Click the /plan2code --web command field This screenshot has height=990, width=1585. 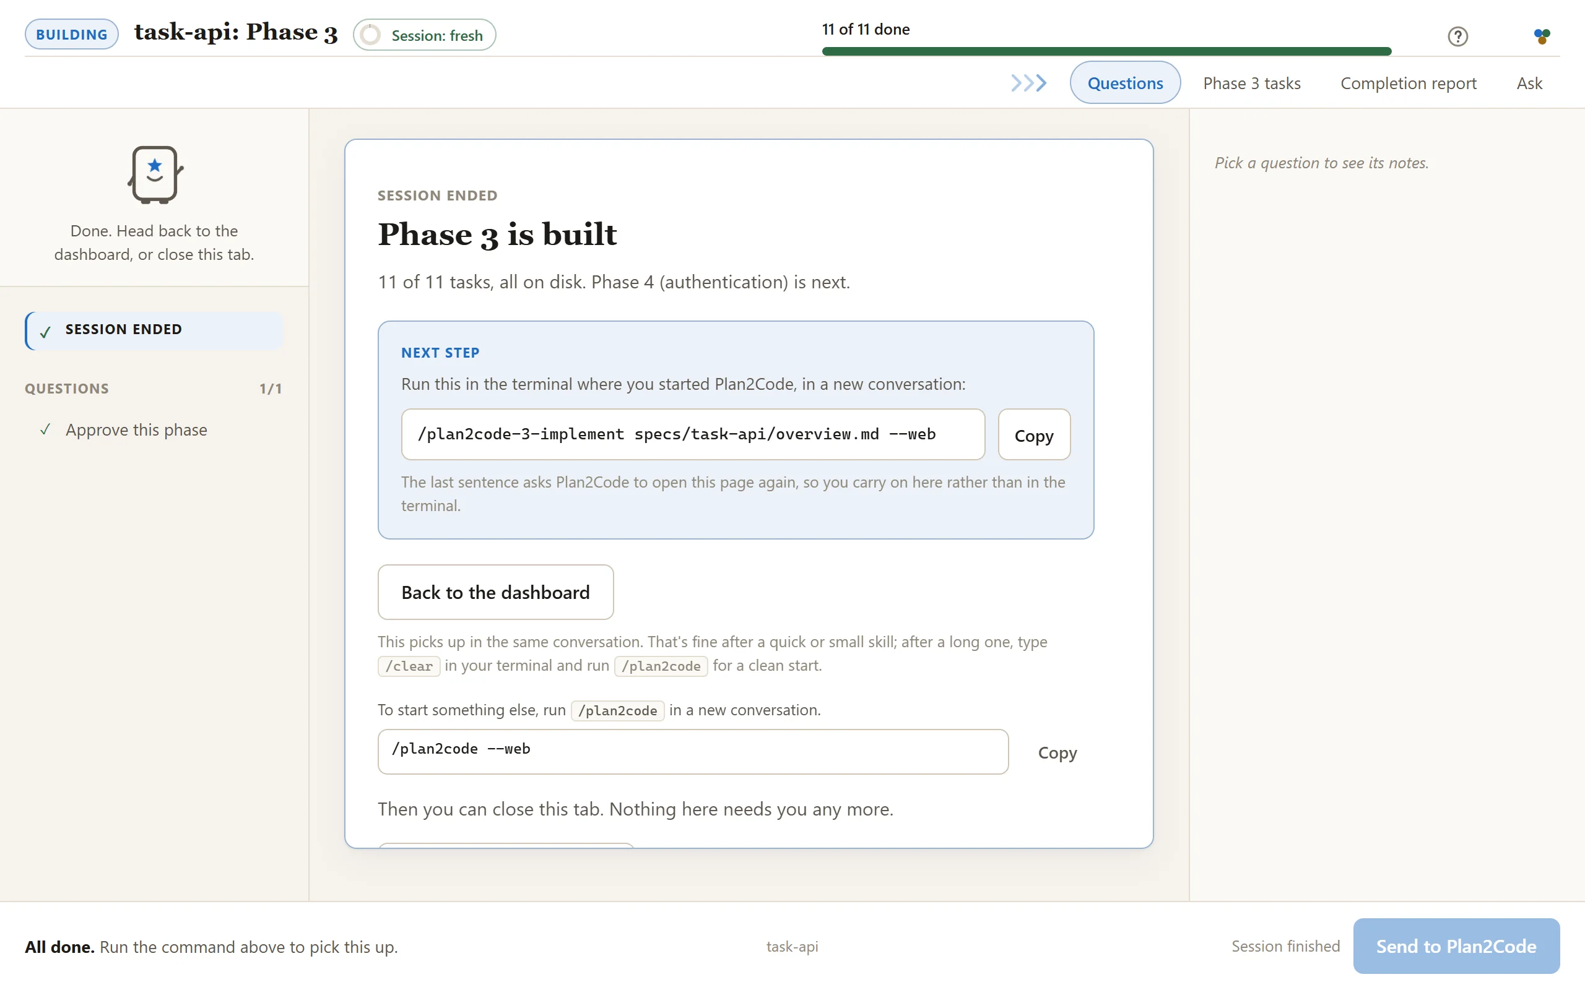click(693, 752)
